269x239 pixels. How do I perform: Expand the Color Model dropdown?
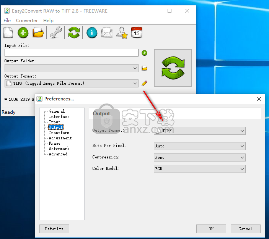click(242, 169)
